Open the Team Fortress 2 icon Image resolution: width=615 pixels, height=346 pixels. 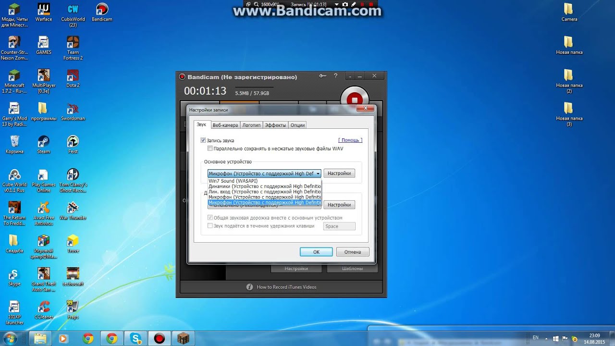(73, 48)
